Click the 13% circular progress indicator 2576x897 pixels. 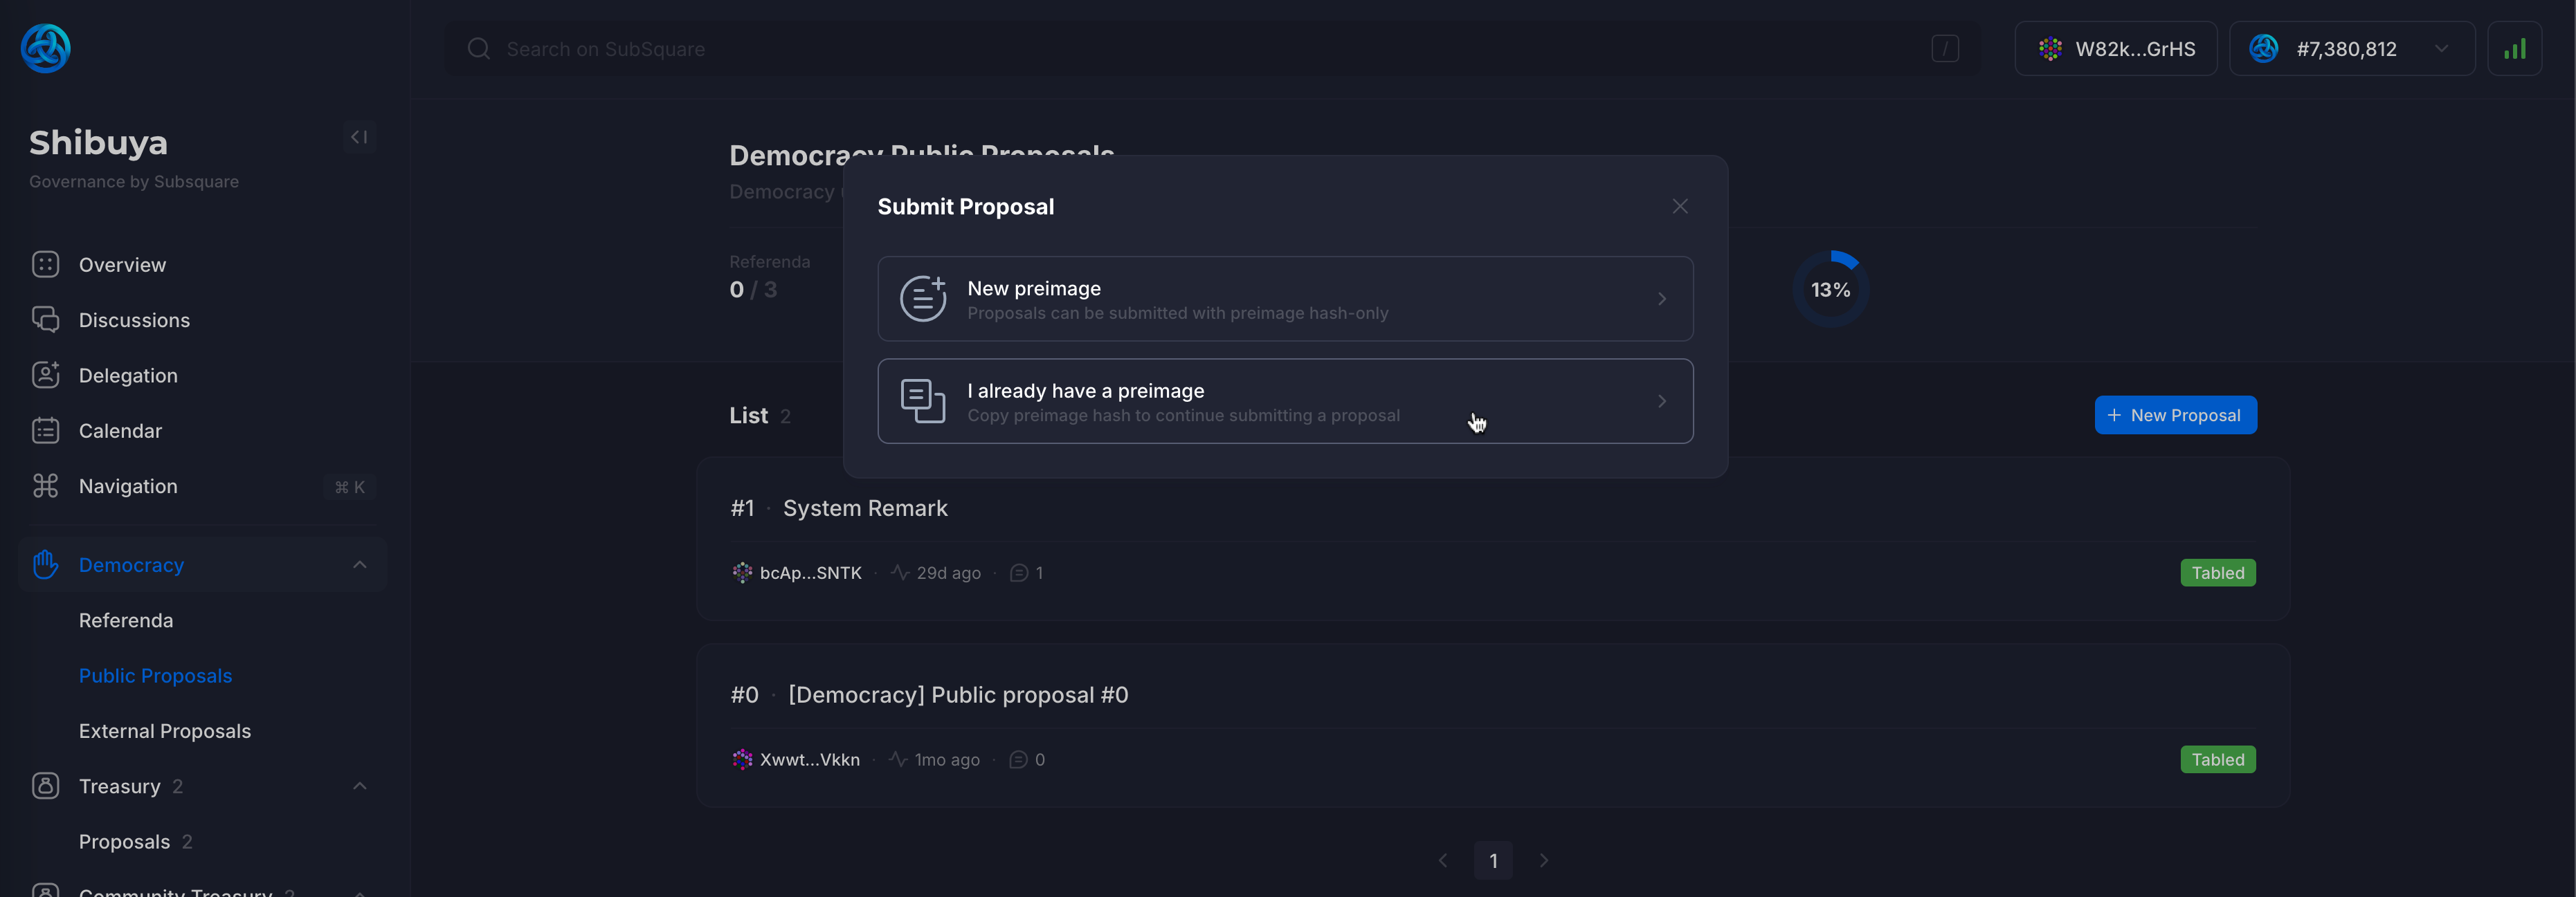(x=1830, y=288)
